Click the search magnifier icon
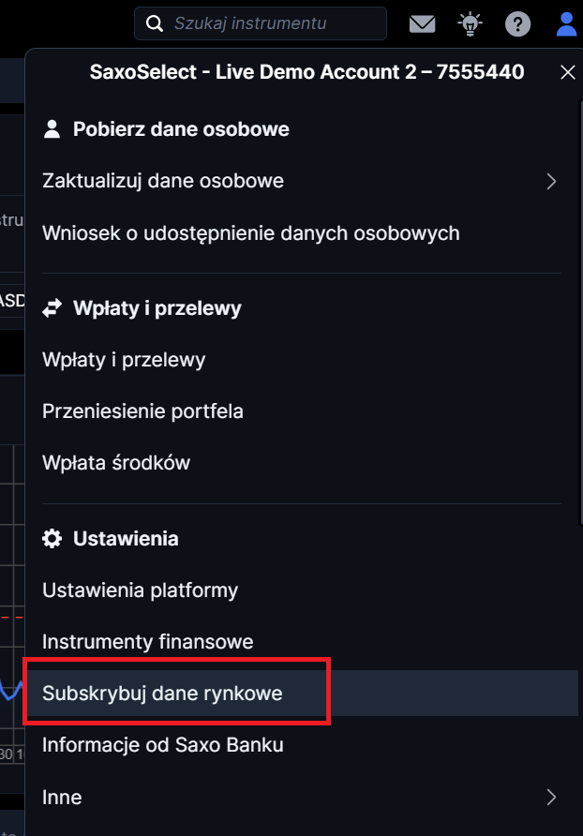Viewport: 583px width, 836px height. [156, 23]
